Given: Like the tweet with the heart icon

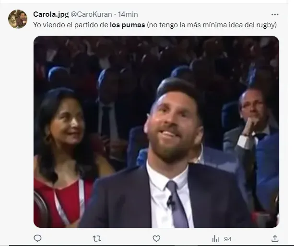Looking at the screenshot, I should (x=156, y=238).
